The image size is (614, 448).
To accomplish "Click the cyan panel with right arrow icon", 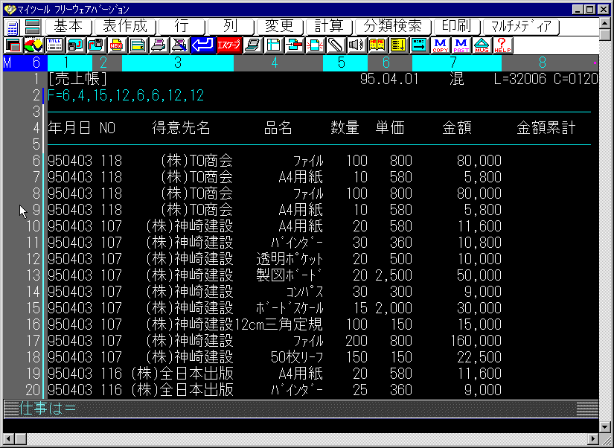I will point(419,45).
